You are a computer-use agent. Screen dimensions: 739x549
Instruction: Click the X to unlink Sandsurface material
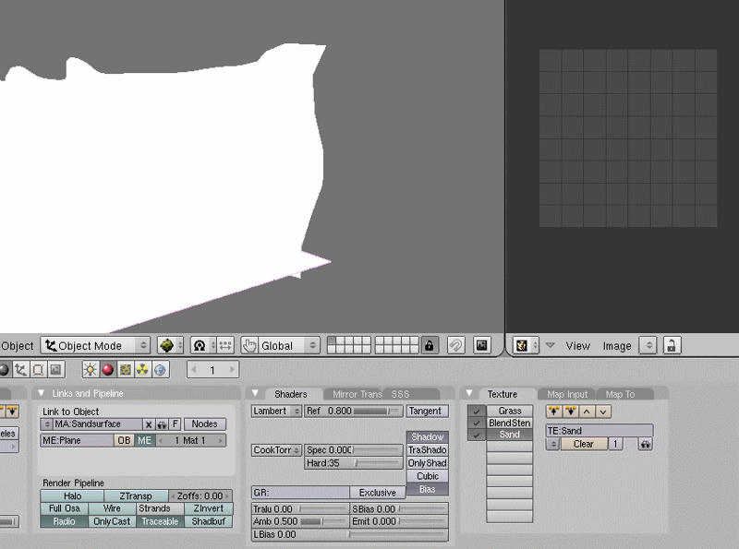149,424
